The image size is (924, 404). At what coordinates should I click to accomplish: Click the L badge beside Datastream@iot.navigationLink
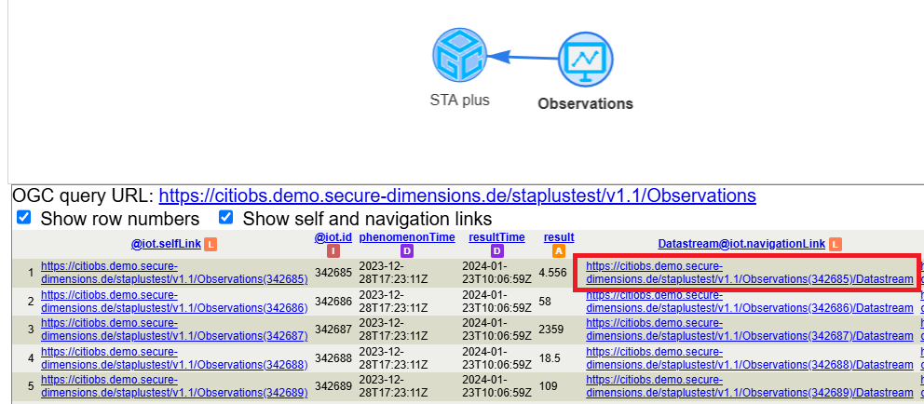pyautogui.click(x=835, y=244)
